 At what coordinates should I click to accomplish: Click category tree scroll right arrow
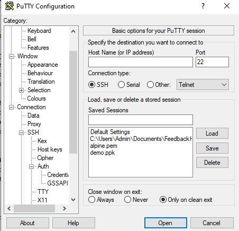(65, 209)
